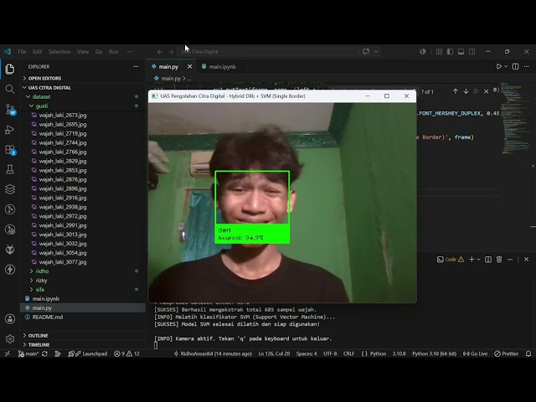Click the Python 3.10 (64-bit) interpreter selector
This screenshot has width=536, height=402.
434,353
